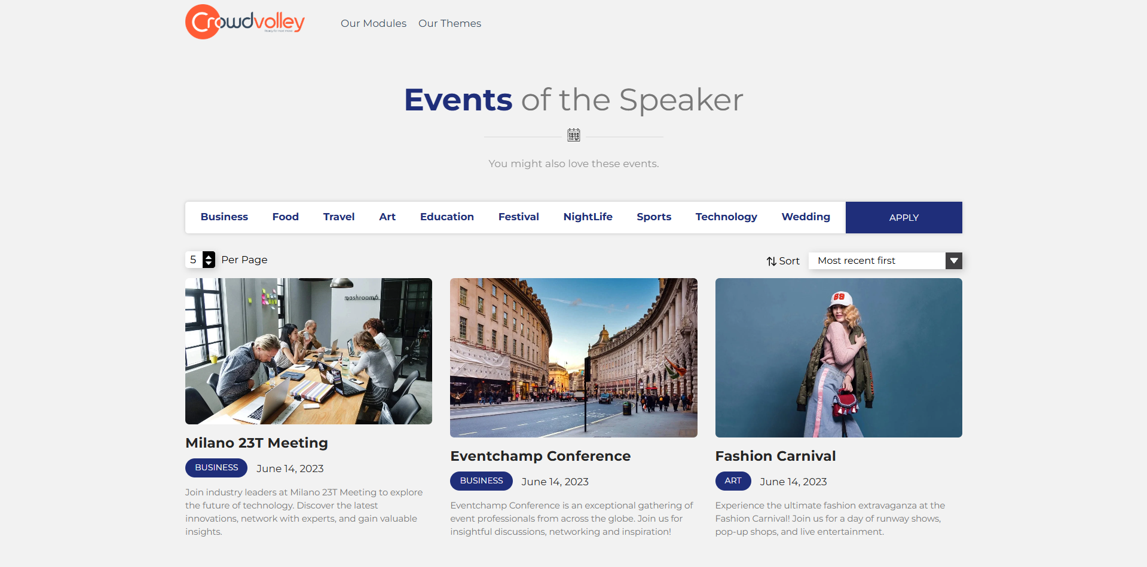
Task: Click BUSINESS badge under Eventchamp Conference
Action: coord(481,481)
